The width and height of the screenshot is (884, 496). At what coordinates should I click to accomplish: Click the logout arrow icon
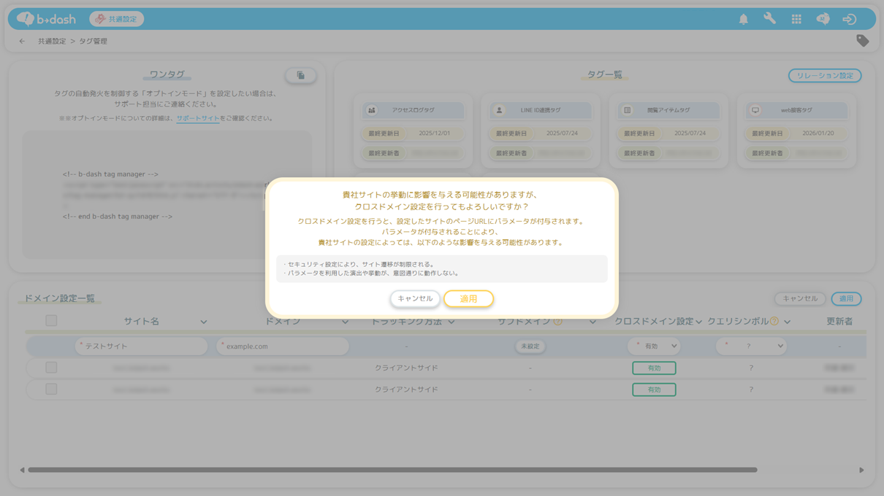[x=849, y=20]
